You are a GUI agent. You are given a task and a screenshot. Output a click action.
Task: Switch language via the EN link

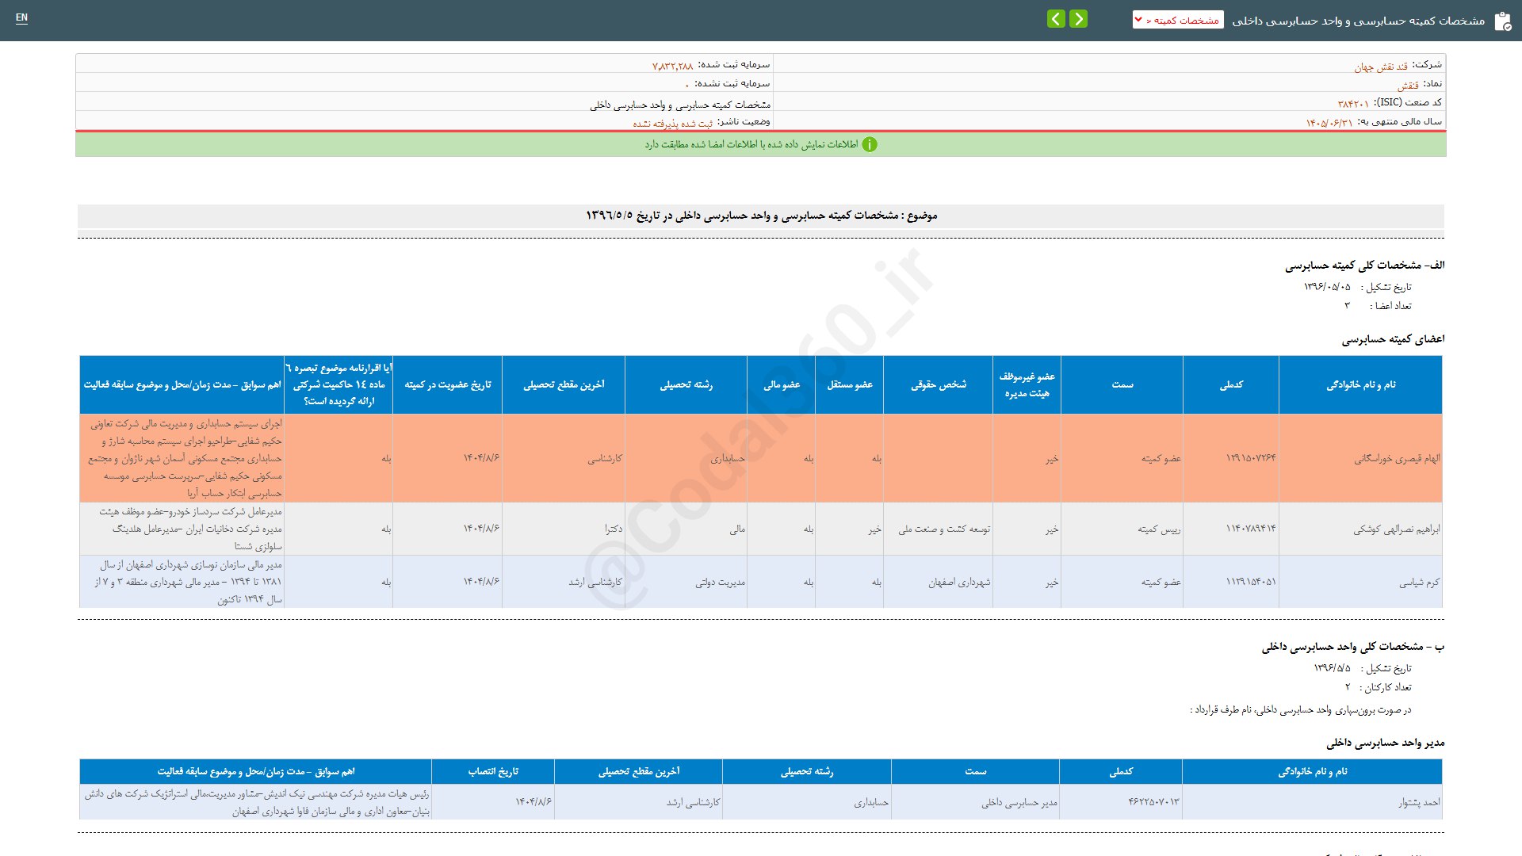tap(21, 17)
